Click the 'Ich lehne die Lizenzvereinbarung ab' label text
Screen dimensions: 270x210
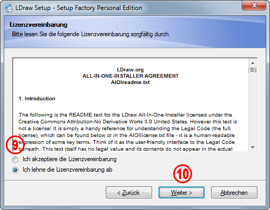[67, 170]
